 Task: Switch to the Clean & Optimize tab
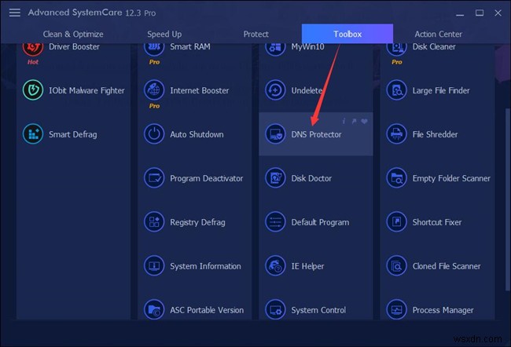(73, 34)
